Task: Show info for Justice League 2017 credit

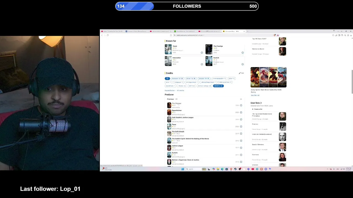Action: point(241,148)
